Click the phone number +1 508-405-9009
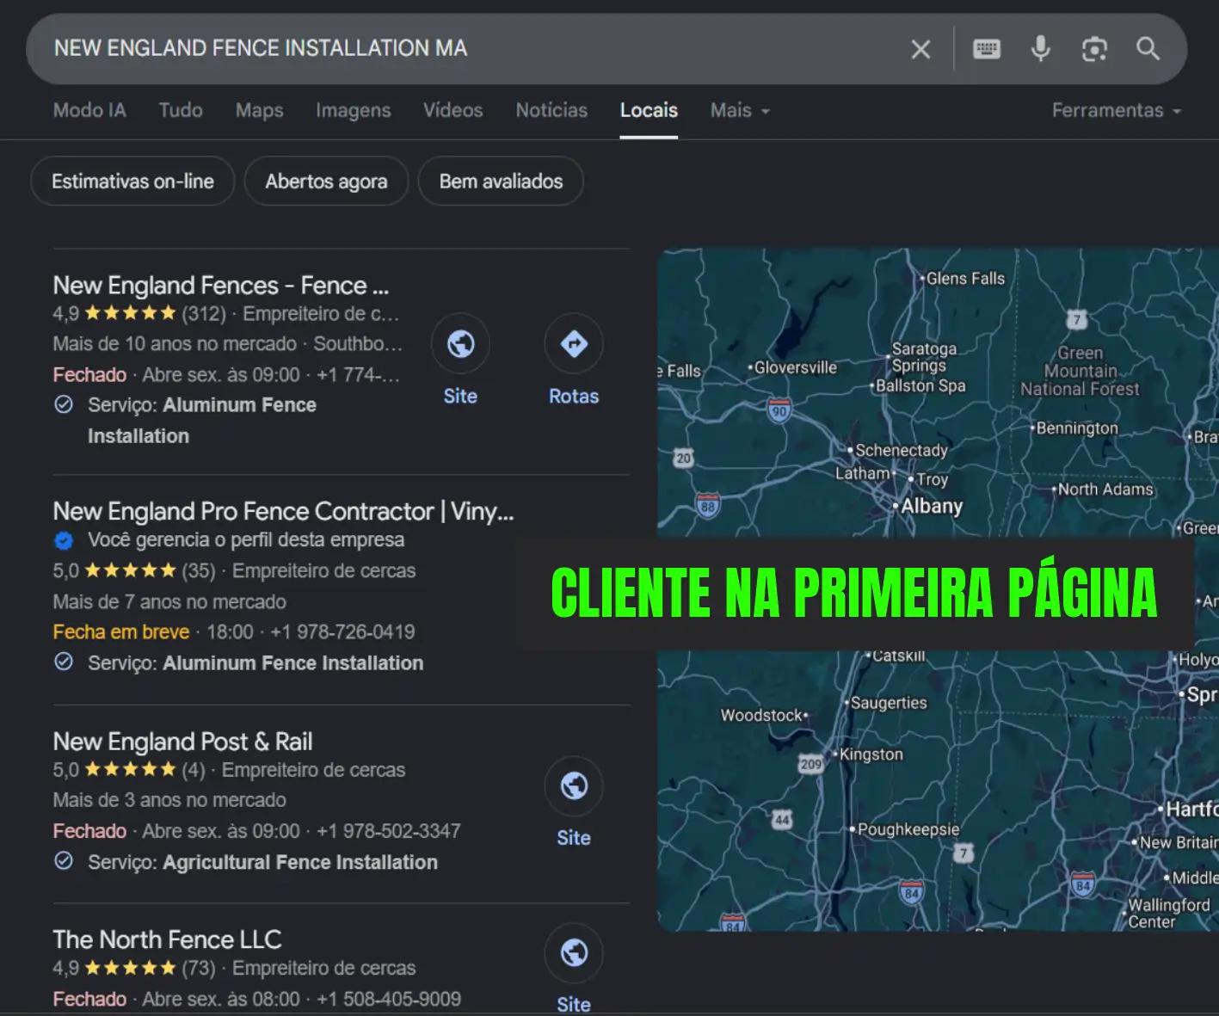 (388, 999)
